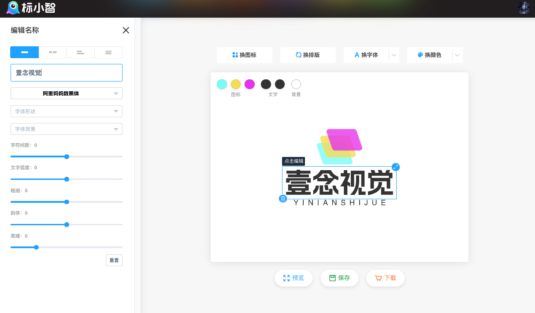Click the 预览 preview icon button

(x=286, y=278)
